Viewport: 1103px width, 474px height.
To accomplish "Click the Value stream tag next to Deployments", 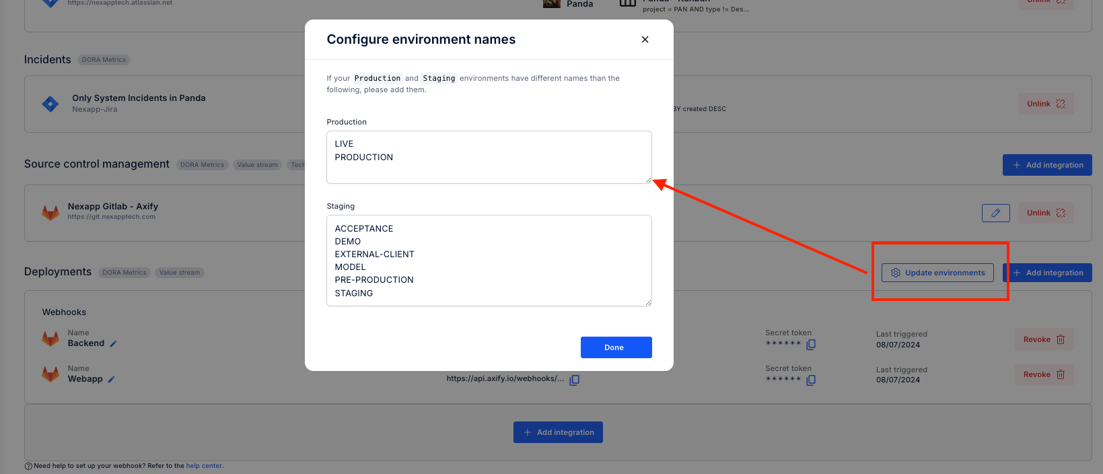I will (180, 273).
